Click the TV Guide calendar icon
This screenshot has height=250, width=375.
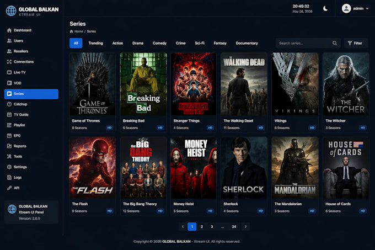coord(9,115)
